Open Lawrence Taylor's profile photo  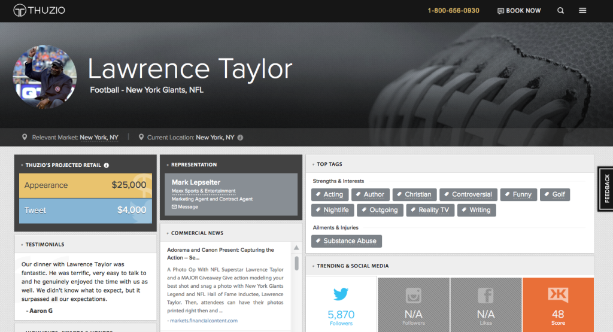tap(44, 77)
